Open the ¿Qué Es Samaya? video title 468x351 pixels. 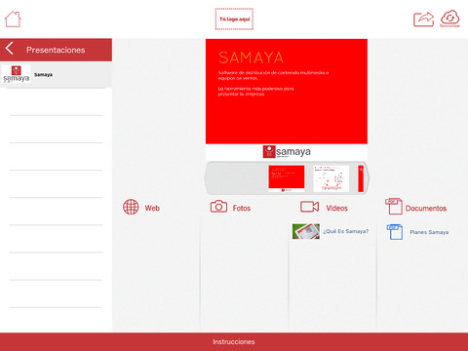click(346, 231)
